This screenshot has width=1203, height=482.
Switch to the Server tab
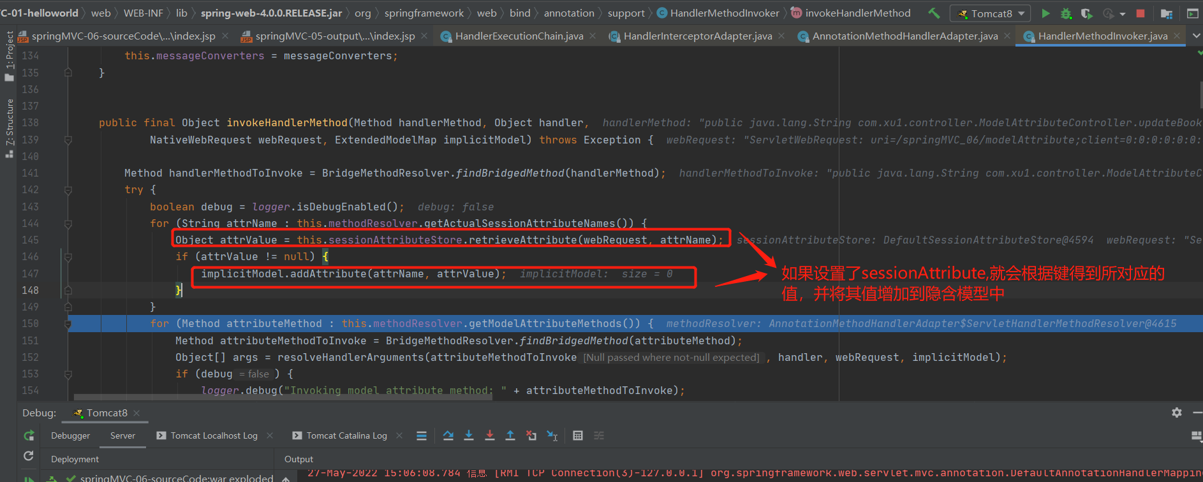(x=122, y=435)
